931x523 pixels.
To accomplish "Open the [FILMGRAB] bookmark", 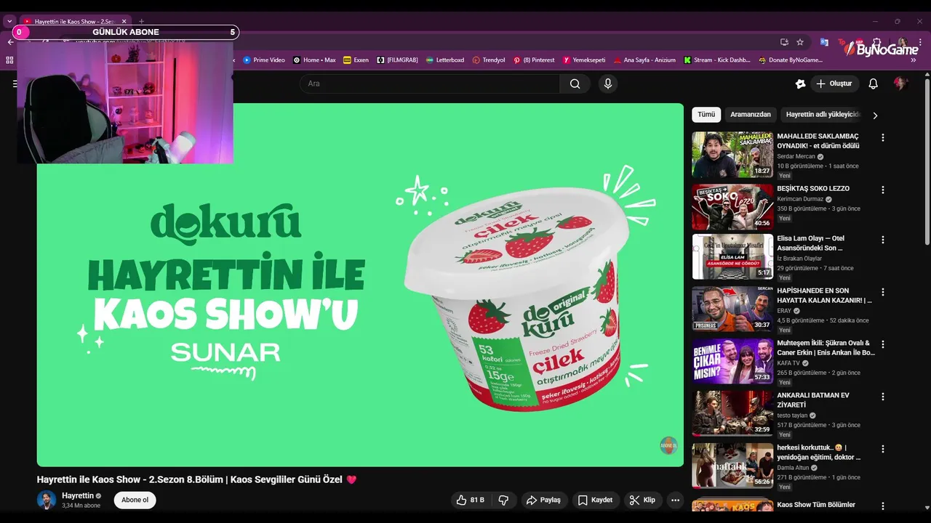I will click(x=397, y=60).
